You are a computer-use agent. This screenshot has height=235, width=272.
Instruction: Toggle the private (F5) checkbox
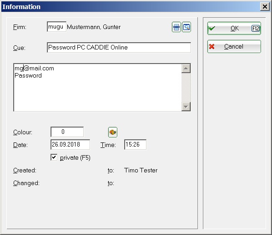(x=54, y=157)
